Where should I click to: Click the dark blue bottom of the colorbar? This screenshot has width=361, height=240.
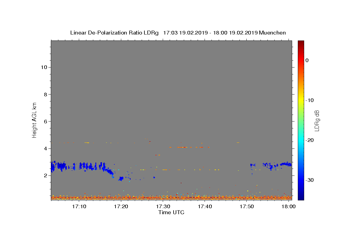[x=301, y=197]
